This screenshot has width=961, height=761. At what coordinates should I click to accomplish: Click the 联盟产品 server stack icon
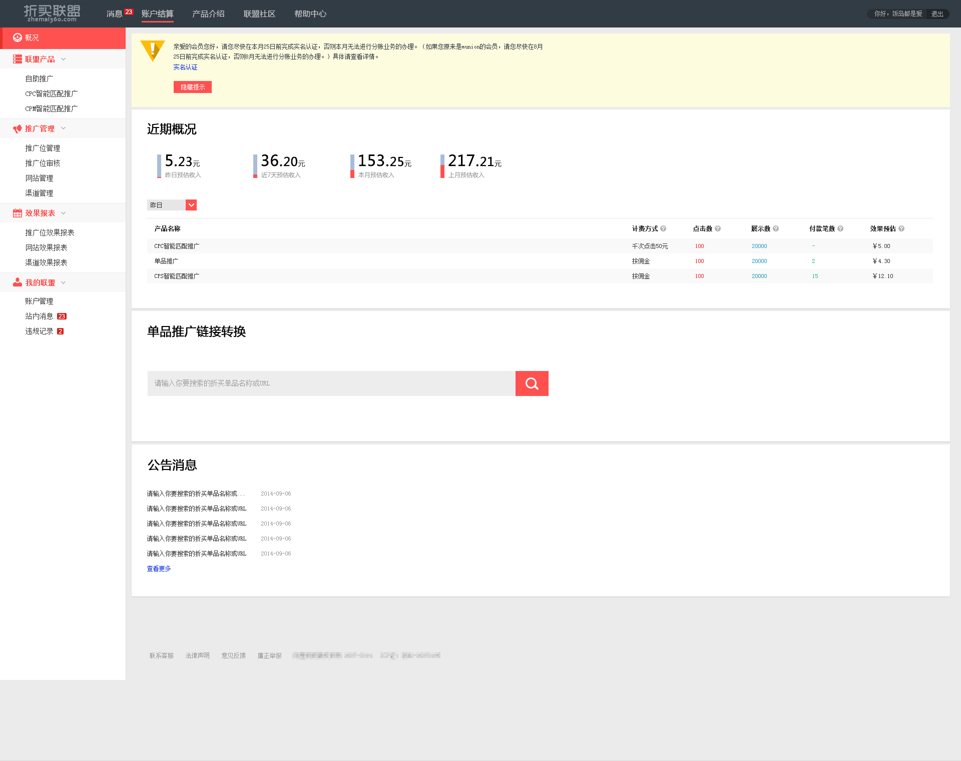(x=17, y=59)
